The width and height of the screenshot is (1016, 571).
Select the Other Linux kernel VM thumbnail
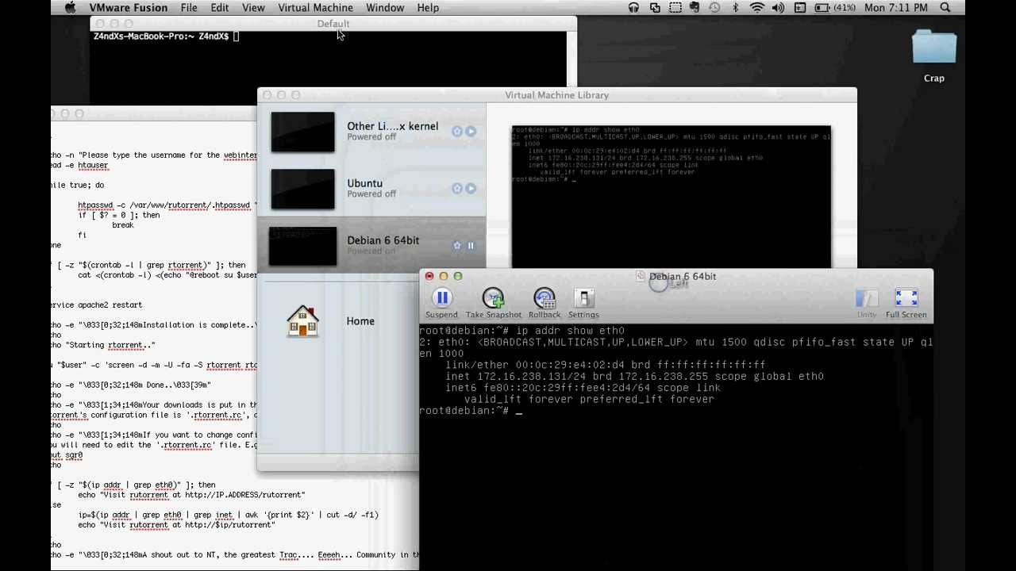(x=302, y=132)
